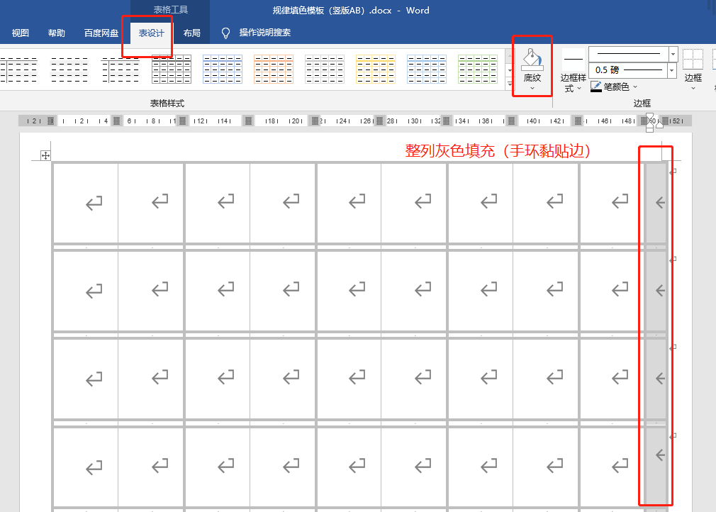The width and height of the screenshot is (716, 512).
Task: Apply the solid black grid table style
Action: click(x=172, y=69)
